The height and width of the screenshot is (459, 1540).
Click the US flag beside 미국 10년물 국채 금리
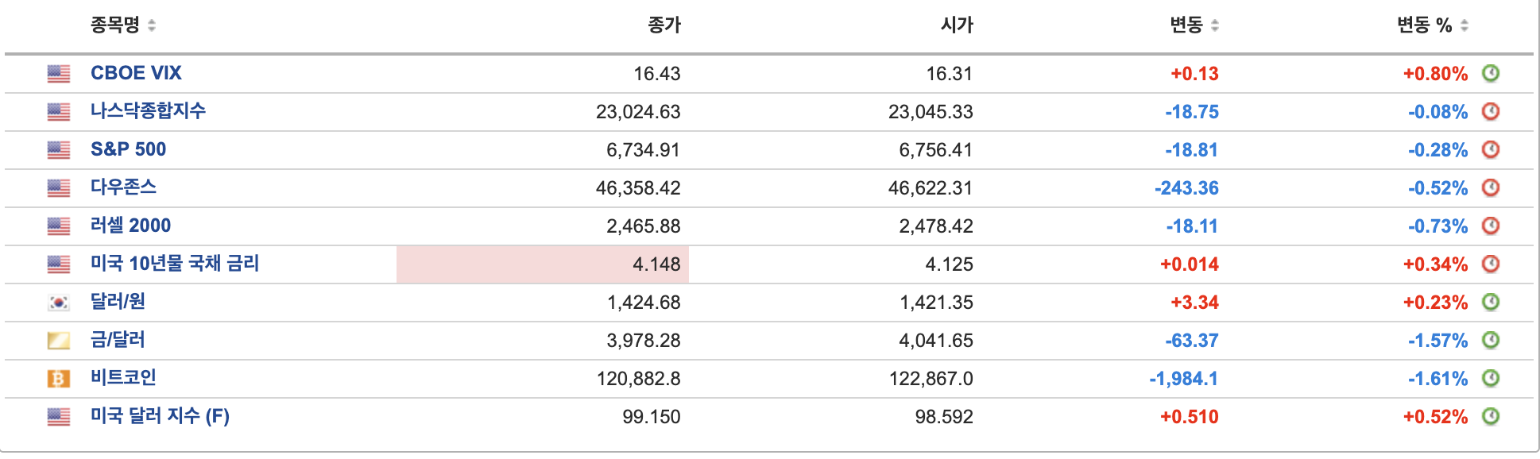tap(59, 264)
